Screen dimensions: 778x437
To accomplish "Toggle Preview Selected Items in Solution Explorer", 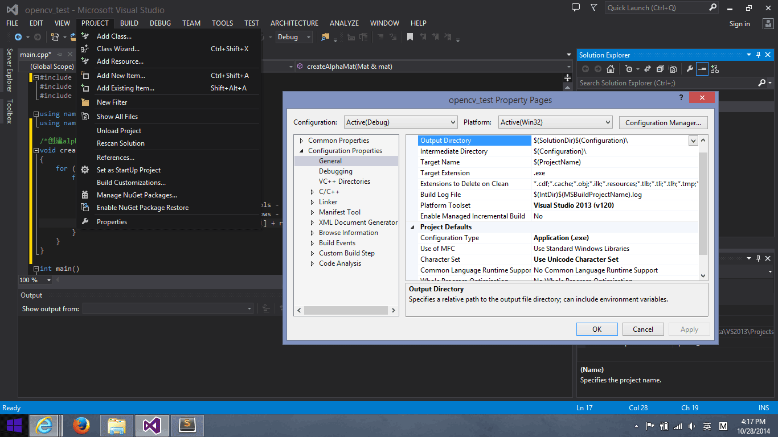I will 702,69.
